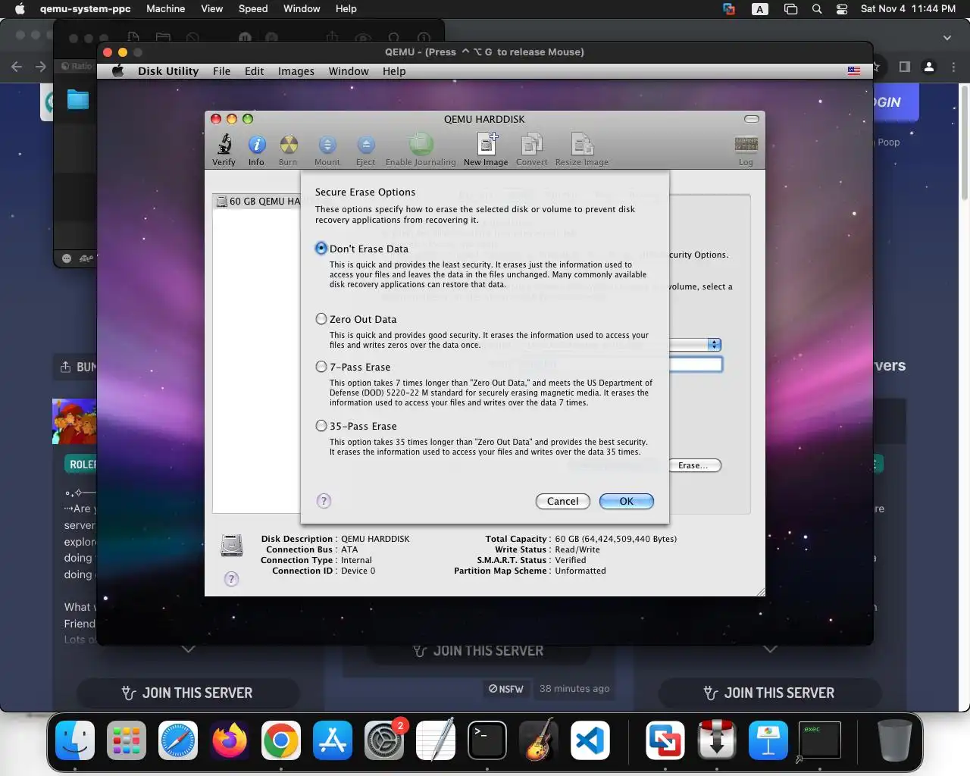Open the Images menu

296,71
